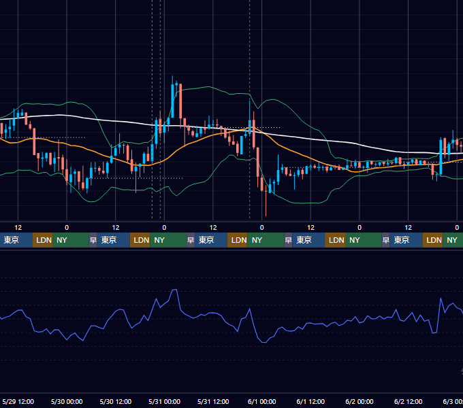Select 東京 session block above 5/30 12:00
Image resolution: width=463 pixels, height=408 pixels.
114,240
